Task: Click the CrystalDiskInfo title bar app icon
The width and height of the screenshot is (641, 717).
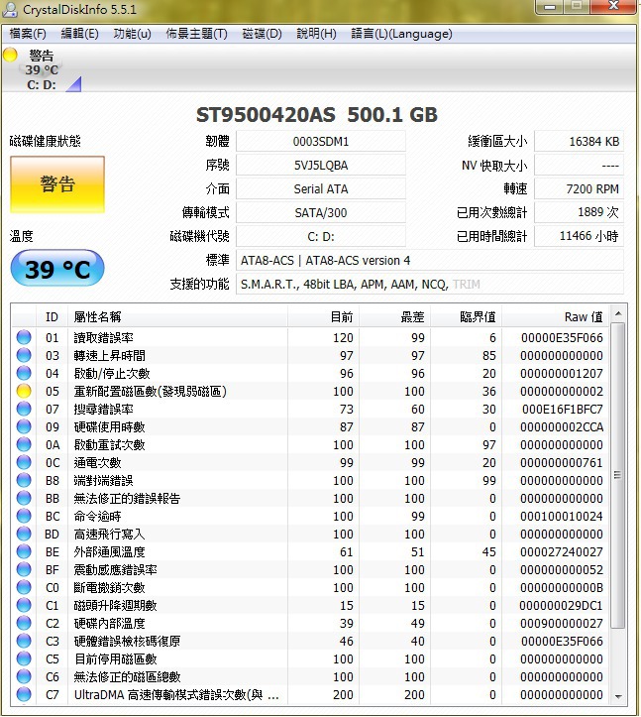Action: click(10, 9)
